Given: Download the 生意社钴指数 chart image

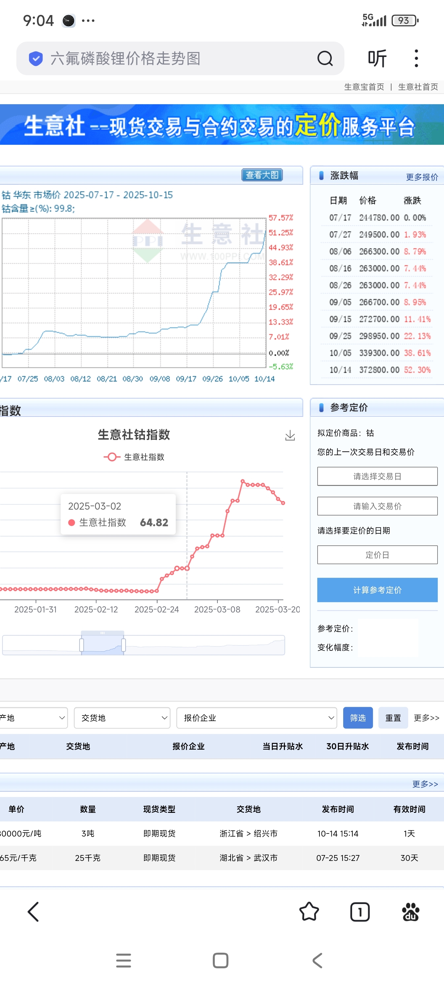Looking at the screenshot, I should pyautogui.click(x=290, y=435).
